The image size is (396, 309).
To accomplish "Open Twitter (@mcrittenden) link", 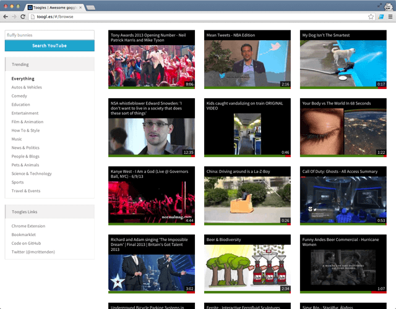I will pyautogui.click(x=33, y=252).
